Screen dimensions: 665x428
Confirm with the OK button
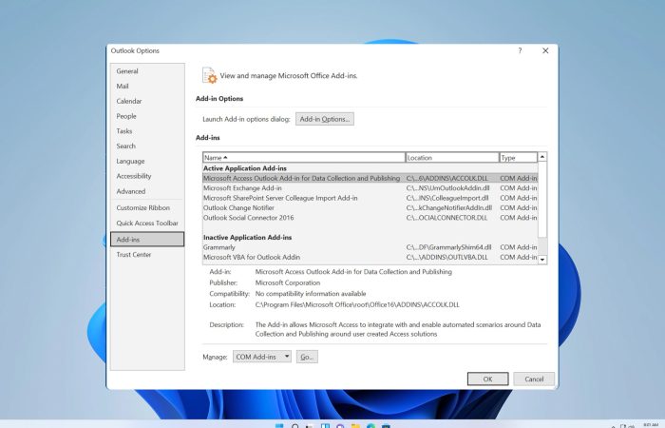[x=487, y=379]
